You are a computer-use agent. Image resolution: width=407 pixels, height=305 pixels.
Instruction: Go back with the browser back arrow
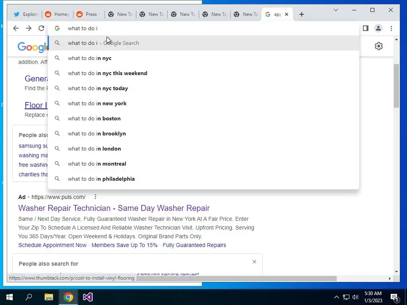pyautogui.click(x=16, y=28)
